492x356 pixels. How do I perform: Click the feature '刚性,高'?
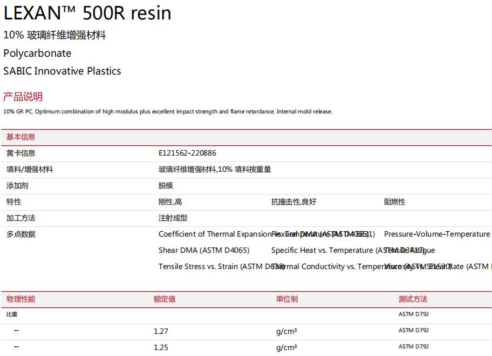coord(170,201)
